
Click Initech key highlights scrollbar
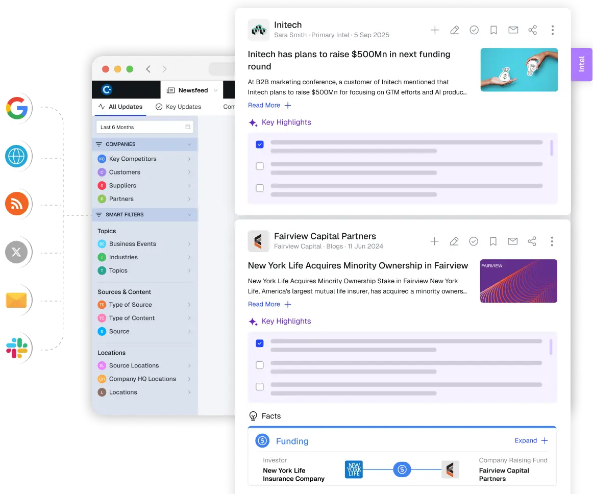point(551,148)
